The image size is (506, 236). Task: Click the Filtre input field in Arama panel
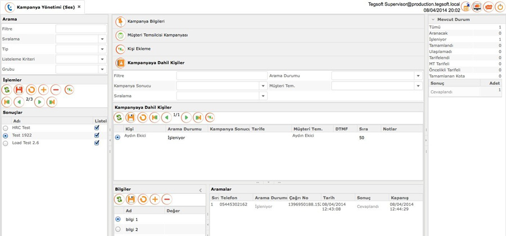81,29
